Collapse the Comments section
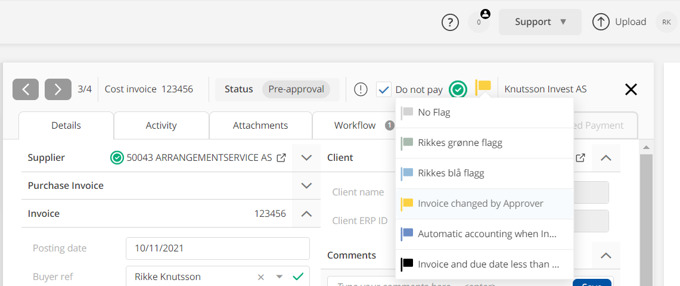The height and width of the screenshot is (286, 680). tap(606, 256)
